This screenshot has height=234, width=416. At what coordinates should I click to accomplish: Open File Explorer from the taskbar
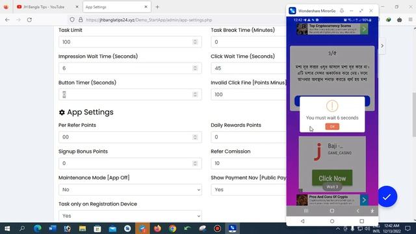[83, 228]
